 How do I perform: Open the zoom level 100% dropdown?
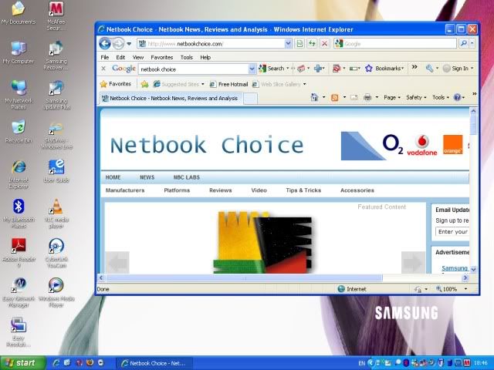453,289
